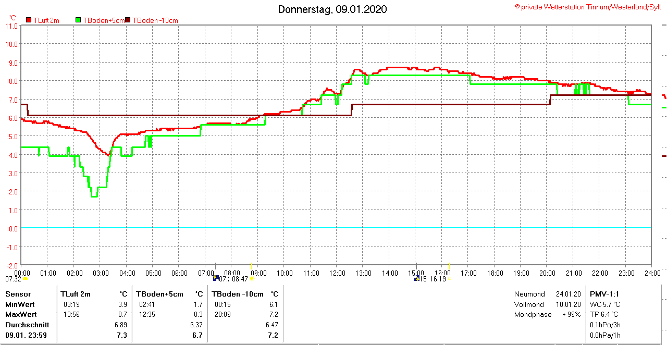The width and height of the screenshot is (667, 345).
Task: Click the yellow dot icon after 08:47
Action: click(x=251, y=279)
